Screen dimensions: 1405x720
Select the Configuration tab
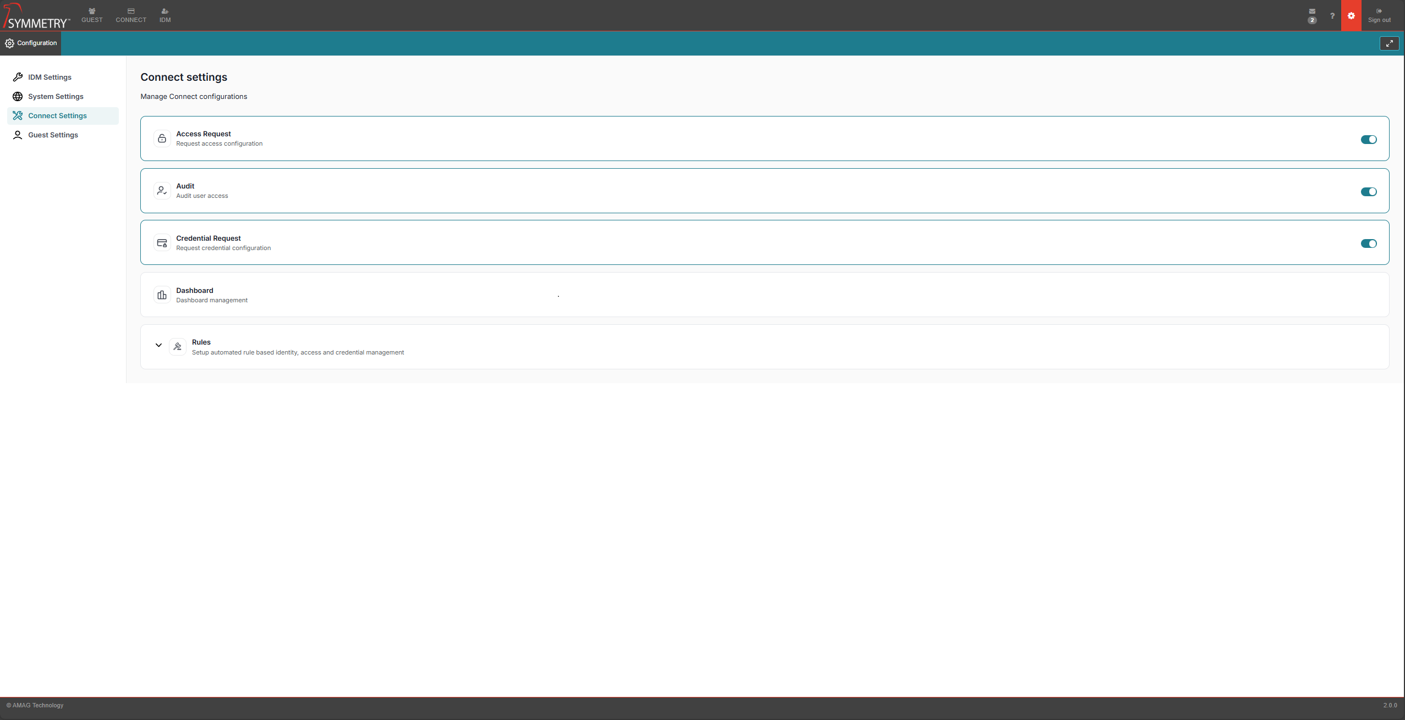point(31,43)
